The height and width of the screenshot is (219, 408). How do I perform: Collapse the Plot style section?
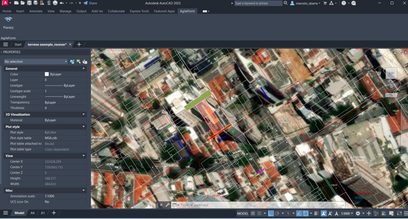pyautogui.click(x=84, y=127)
